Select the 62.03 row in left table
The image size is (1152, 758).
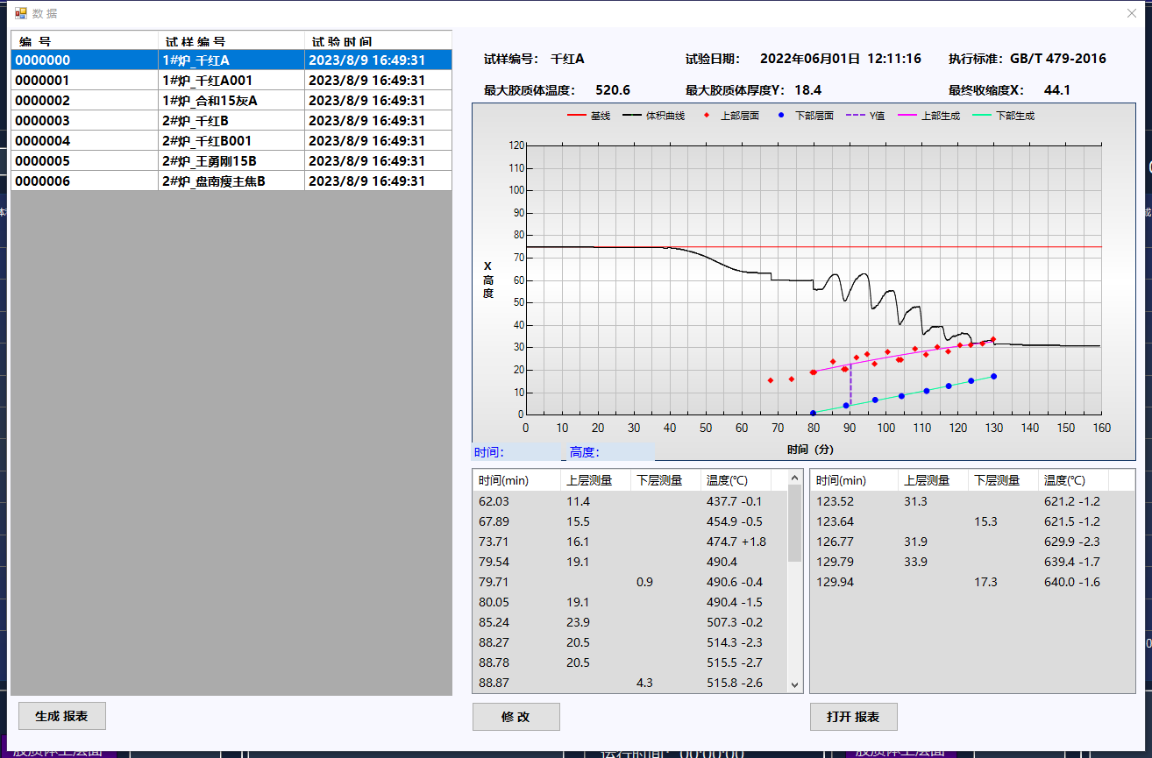630,501
